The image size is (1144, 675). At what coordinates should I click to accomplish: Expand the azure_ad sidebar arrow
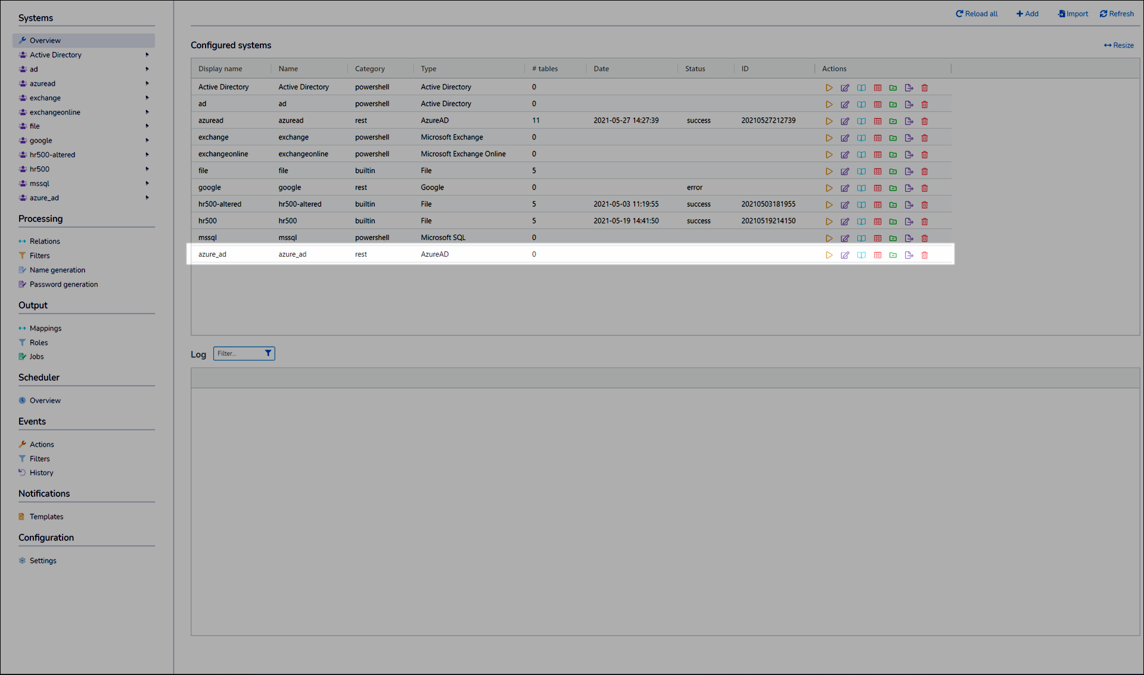point(147,198)
